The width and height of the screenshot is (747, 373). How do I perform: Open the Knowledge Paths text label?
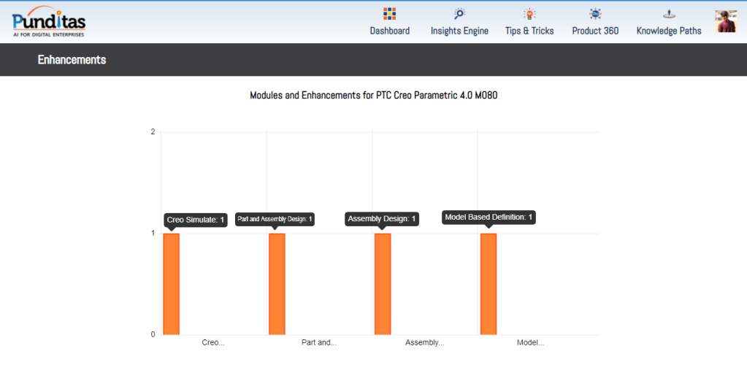point(669,31)
